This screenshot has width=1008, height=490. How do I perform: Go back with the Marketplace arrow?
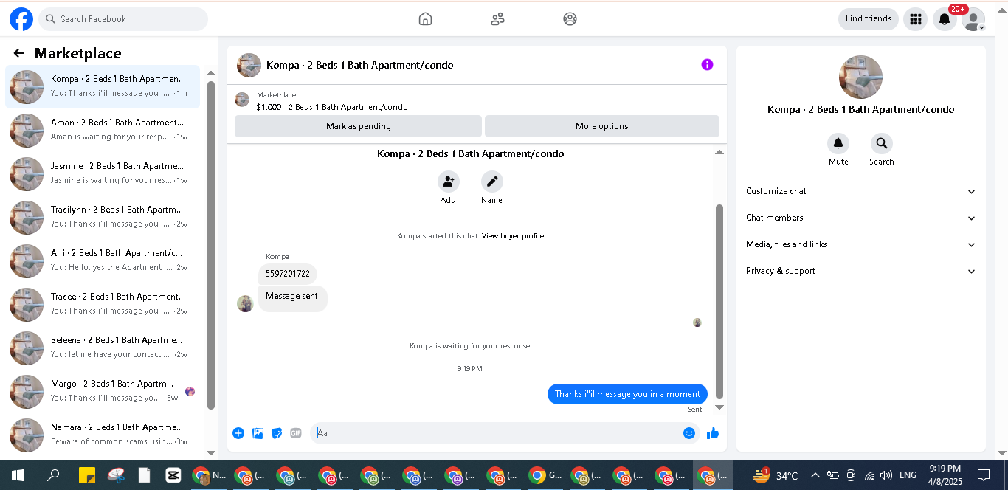pos(19,53)
